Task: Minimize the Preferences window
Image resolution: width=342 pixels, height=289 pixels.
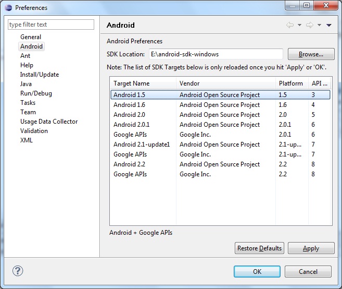Action: point(293,5)
